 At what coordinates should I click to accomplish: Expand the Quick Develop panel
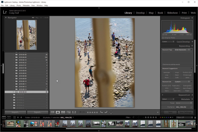pos(192,42)
